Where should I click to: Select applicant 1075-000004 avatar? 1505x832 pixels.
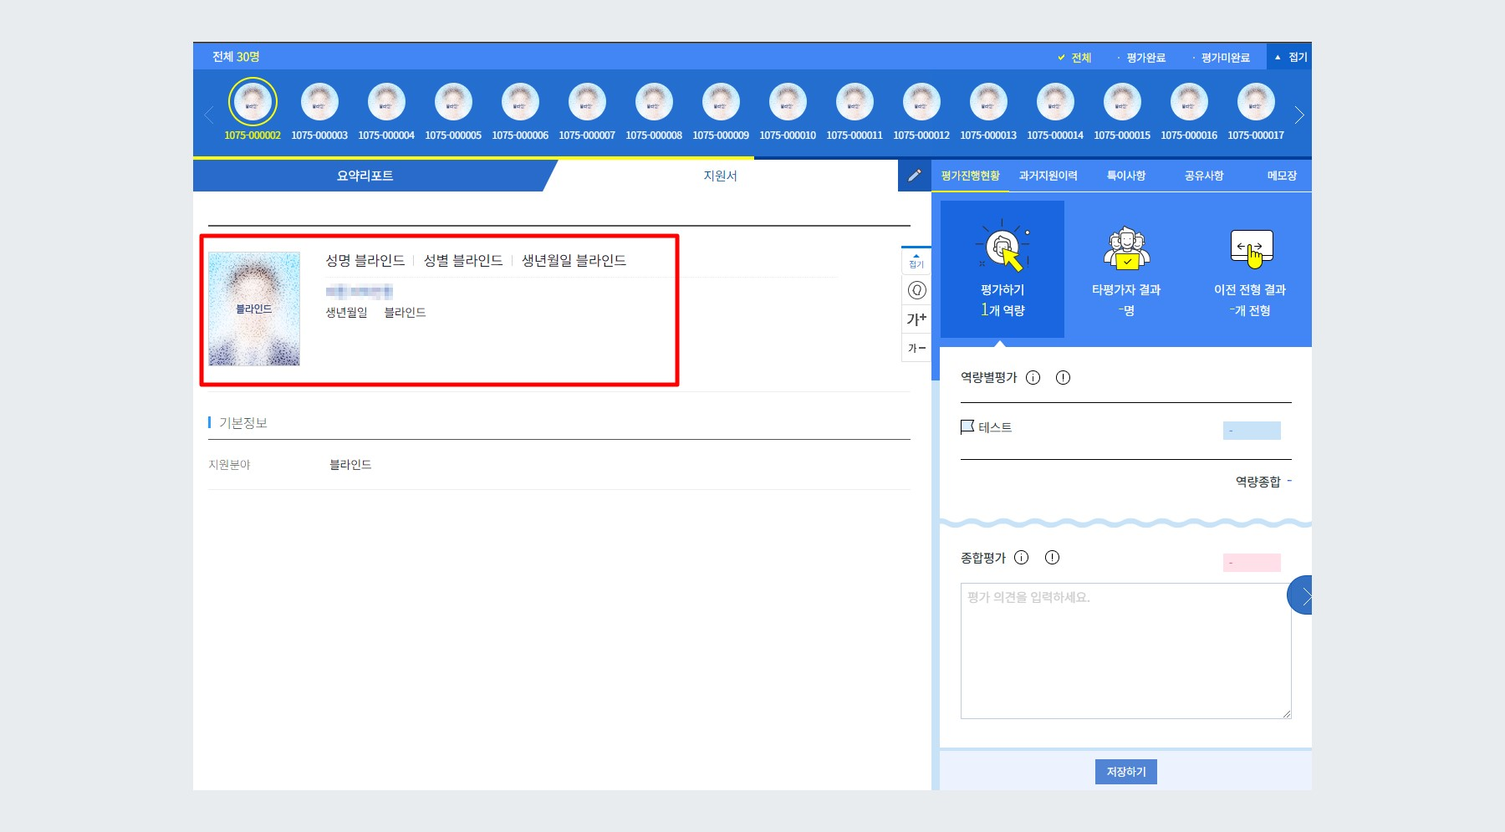coord(386,102)
